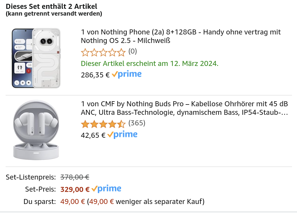Click the Nothing Phone (2a) product title

point(181,36)
